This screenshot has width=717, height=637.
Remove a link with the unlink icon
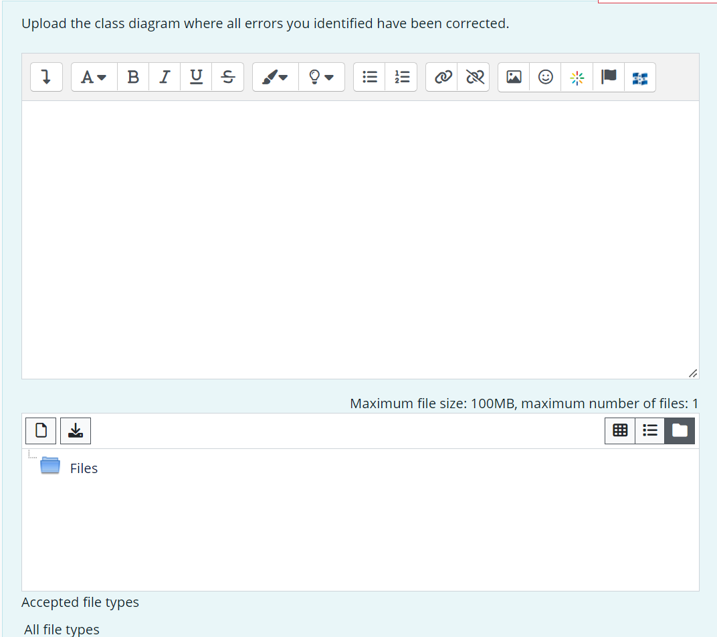pyautogui.click(x=474, y=77)
